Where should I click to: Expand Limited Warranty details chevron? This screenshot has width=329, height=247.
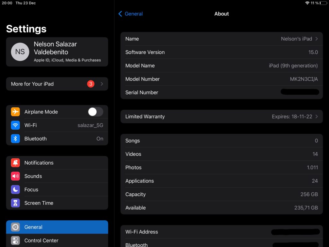pyautogui.click(x=316, y=117)
